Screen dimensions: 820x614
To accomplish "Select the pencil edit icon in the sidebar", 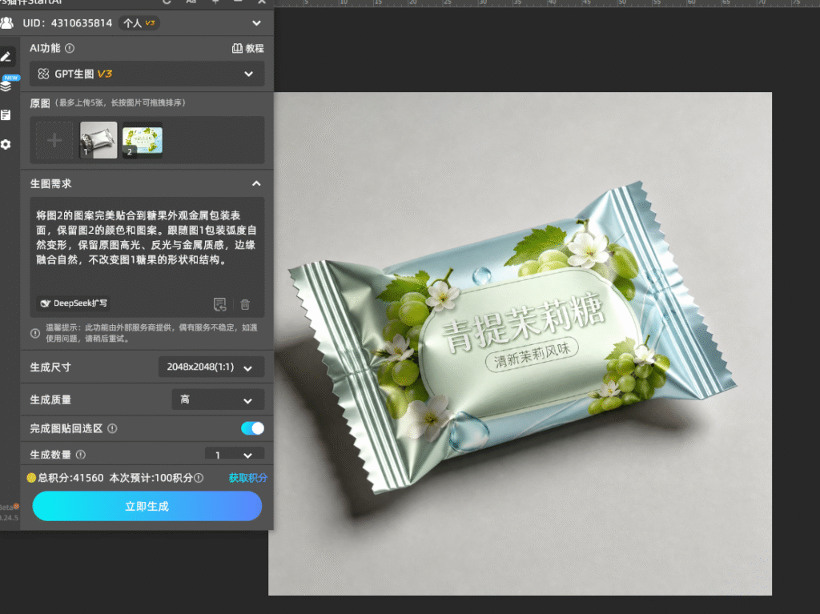I will tap(6, 57).
